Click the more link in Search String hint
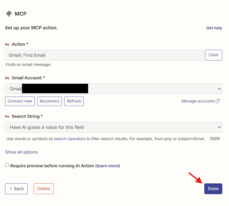 tap(215, 138)
